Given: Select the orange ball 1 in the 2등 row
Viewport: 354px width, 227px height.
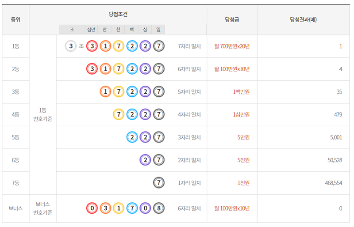Looking at the screenshot, I should (105, 69).
